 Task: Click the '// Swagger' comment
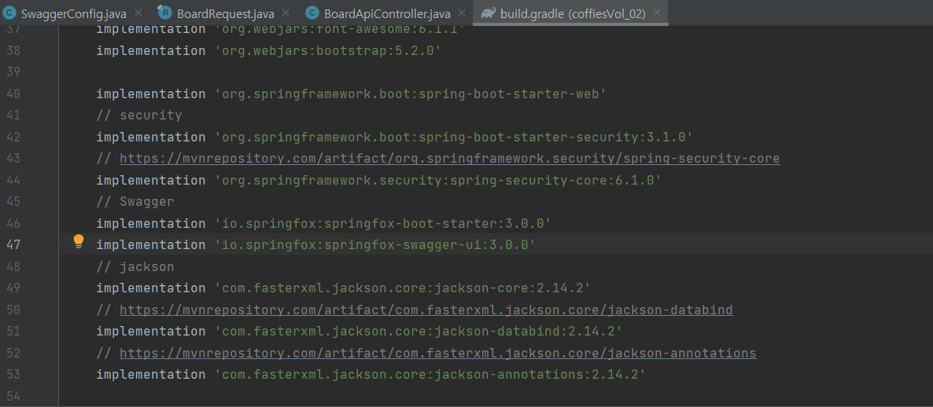pyautogui.click(x=135, y=202)
